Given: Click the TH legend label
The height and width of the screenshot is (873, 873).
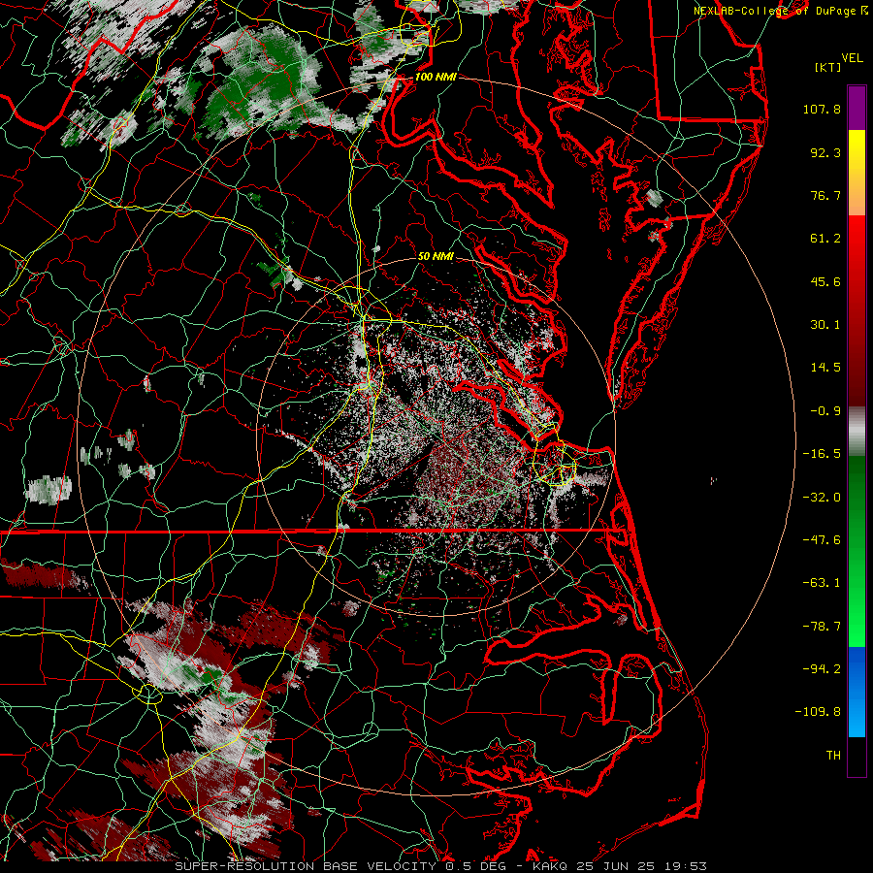Looking at the screenshot, I should [x=833, y=756].
